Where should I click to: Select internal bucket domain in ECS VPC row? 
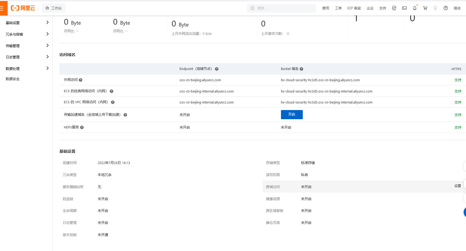(327, 102)
